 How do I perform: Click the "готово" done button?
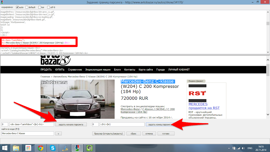click(x=166, y=134)
